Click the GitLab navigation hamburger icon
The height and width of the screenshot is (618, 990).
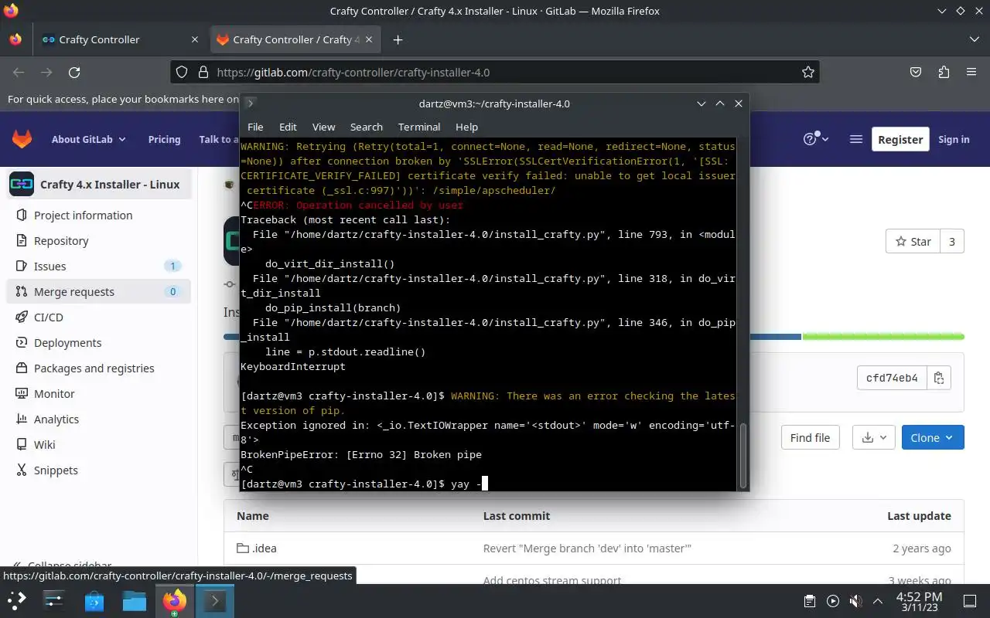point(855,139)
